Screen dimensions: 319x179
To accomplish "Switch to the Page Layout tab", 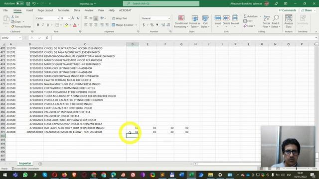I will coord(45,10).
